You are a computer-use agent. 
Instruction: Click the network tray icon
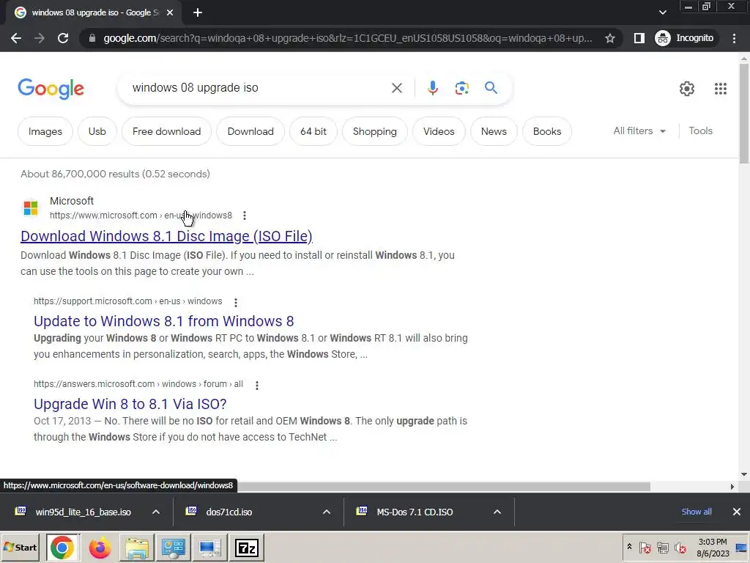tap(662, 547)
